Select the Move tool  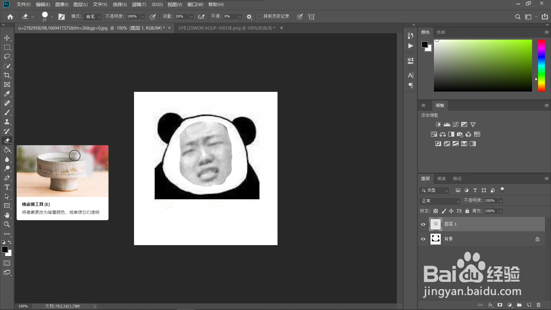[7, 38]
